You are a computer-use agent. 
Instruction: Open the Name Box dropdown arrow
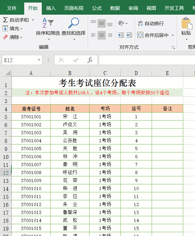[x=39, y=60]
